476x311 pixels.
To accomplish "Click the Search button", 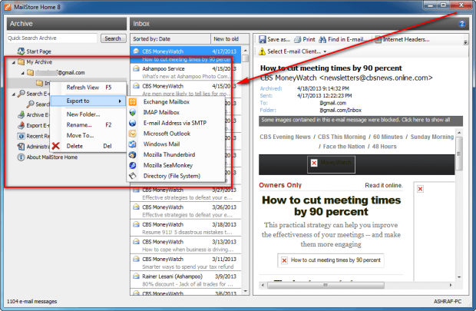I will (x=113, y=38).
